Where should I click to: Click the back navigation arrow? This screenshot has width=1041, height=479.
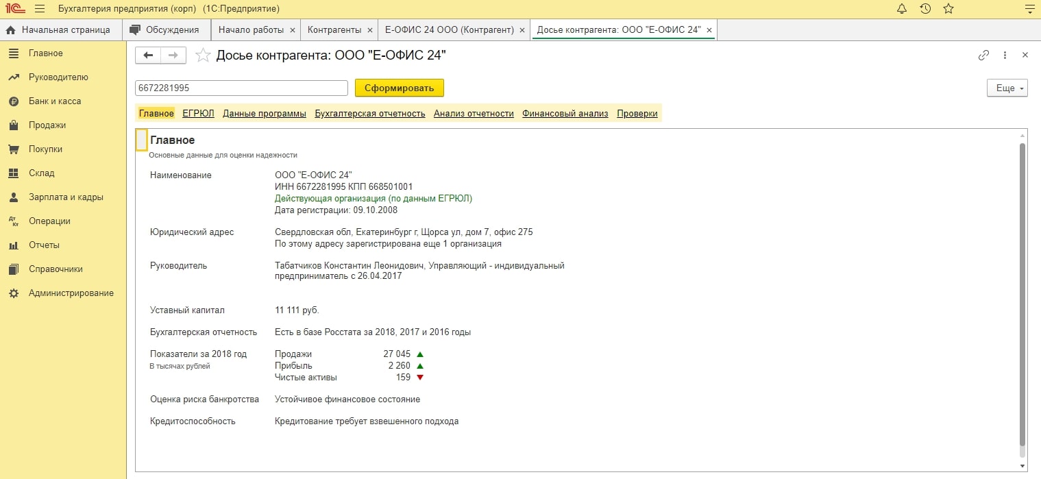[x=148, y=56]
